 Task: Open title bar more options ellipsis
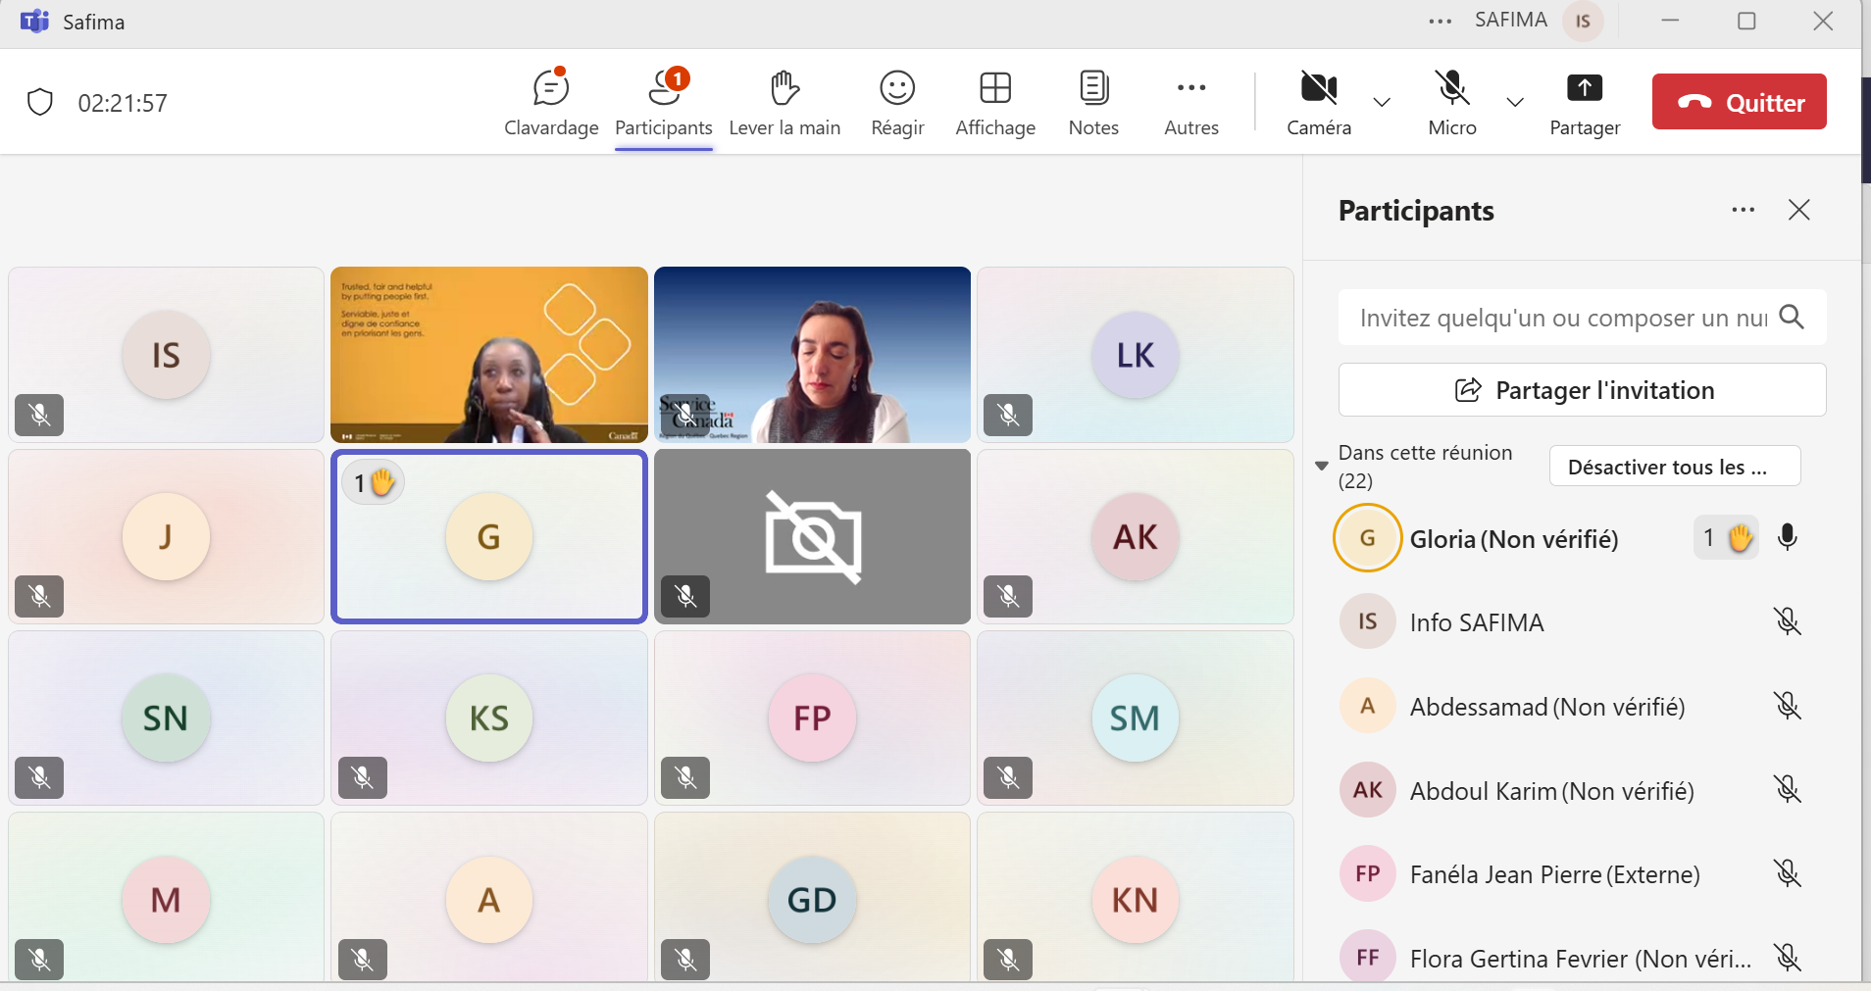[x=1440, y=21]
